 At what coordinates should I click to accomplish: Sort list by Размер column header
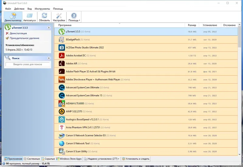(x=192, y=25)
